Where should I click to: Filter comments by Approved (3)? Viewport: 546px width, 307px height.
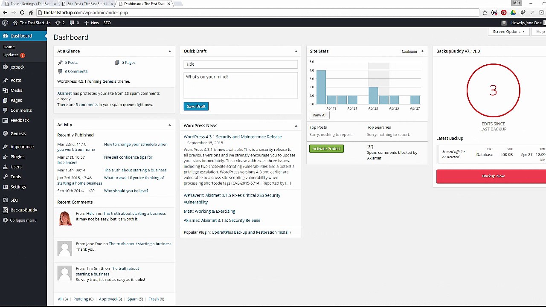click(x=110, y=299)
